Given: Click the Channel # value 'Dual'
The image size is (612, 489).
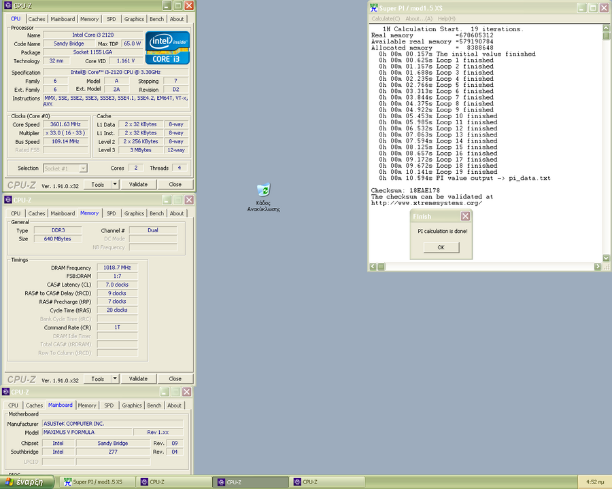Looking at the screenshot, I should point(153,230).
